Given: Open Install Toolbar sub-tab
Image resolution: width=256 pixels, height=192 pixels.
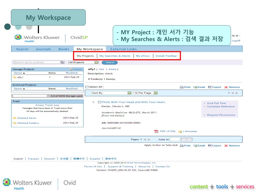Looking at the screenshot, I should click(166, 56).
